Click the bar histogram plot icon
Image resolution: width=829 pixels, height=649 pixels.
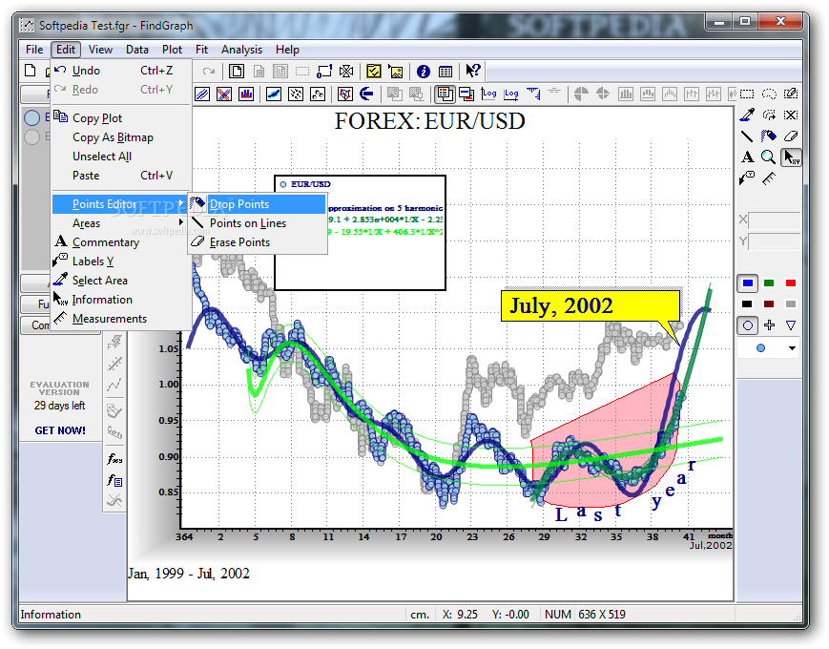[x=246, y=94]
